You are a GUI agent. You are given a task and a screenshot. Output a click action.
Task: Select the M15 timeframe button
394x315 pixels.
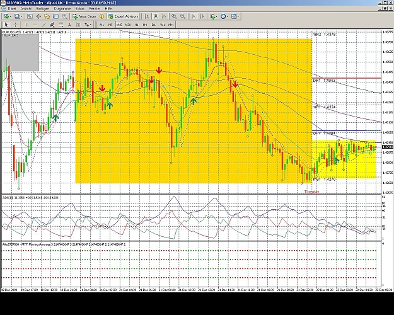119,25
